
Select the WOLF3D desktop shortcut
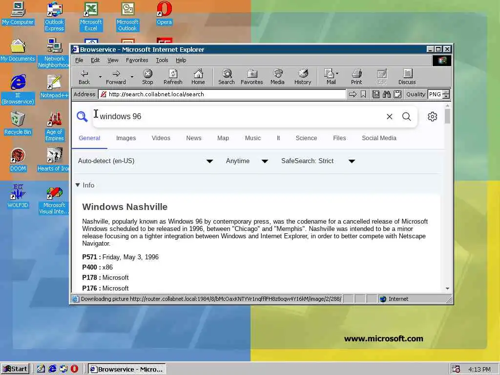[18, 197]
